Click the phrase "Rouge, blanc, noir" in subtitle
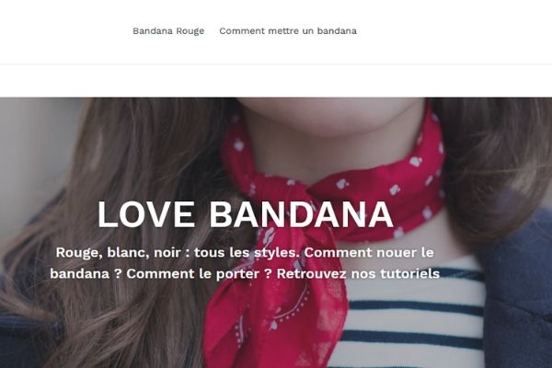 (x=119, y=252)
